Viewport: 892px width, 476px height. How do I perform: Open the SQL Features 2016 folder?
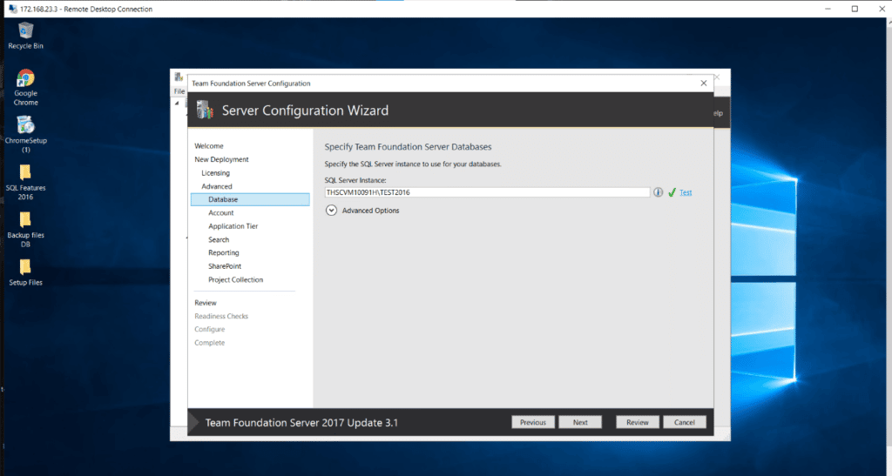25,182
